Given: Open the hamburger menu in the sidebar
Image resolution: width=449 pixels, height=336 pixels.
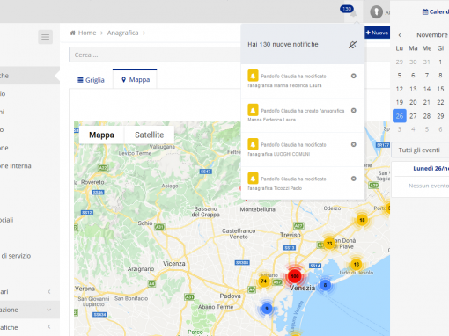Looking at the screenshot, I should (x=45, y=37).
